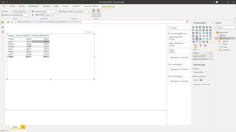236x132 pixels.
Task: Click the Filters pane Cerca search box
Action: (x=179, y=28)
